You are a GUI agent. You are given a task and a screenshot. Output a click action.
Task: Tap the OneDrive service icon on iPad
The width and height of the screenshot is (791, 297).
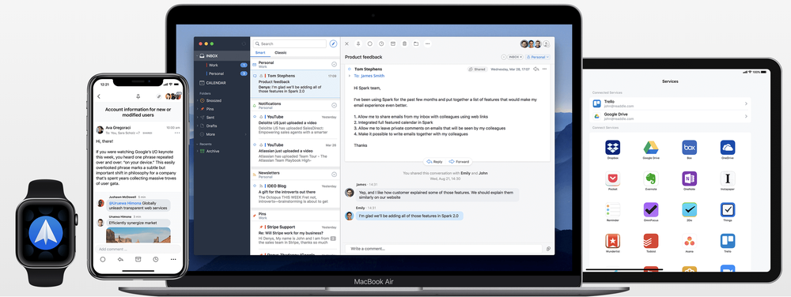(728, 148)
